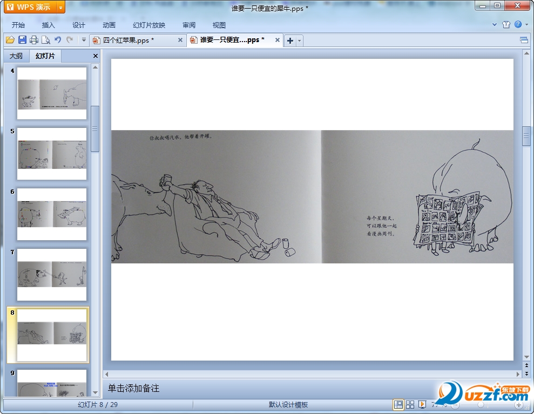Viewport: 534px width, 414px height.
Task: Close the 四个红苹果.pps tab
Action: point(180,40)
